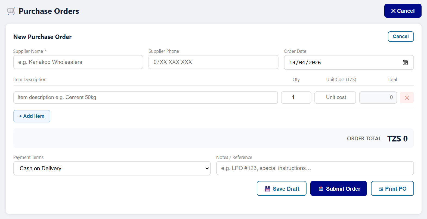Screen dimensions: 427x219
Task: Click the Purchase Orders page heading
Action: click(x=49, y=11)
